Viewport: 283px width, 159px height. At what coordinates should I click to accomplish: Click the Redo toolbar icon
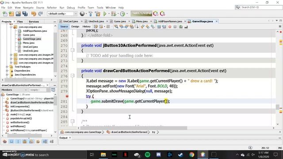coord(40,14)
